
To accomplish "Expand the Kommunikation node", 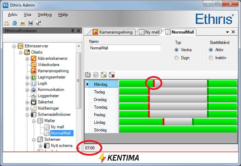I will [x=27, y=90].
